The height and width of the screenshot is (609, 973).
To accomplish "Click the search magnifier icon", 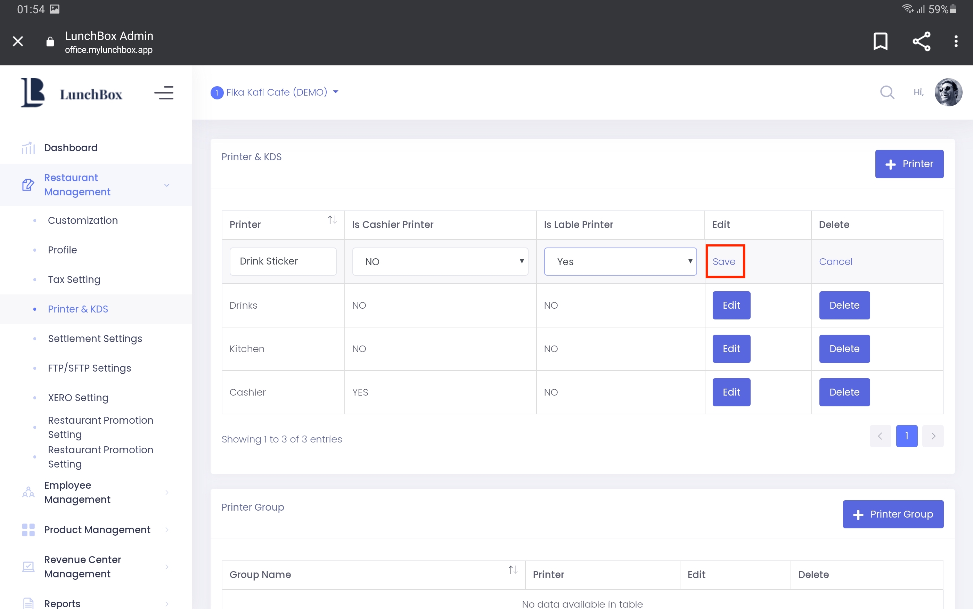I will point(887,92).
